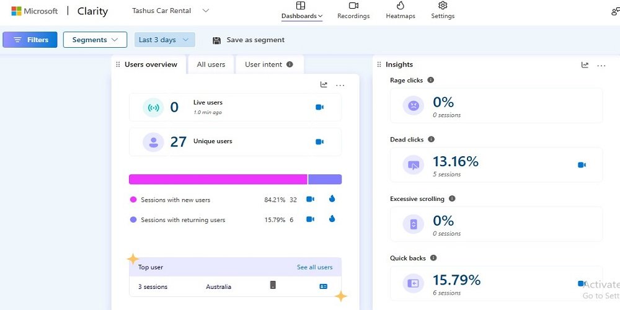620x310 pixels.
Task: Switch to the All users tab
Action: [211, 64]
